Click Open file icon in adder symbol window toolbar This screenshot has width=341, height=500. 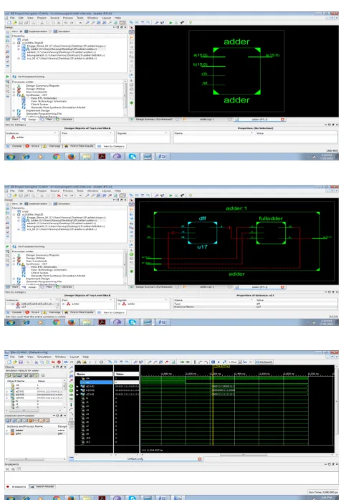[x=14, y=23]
